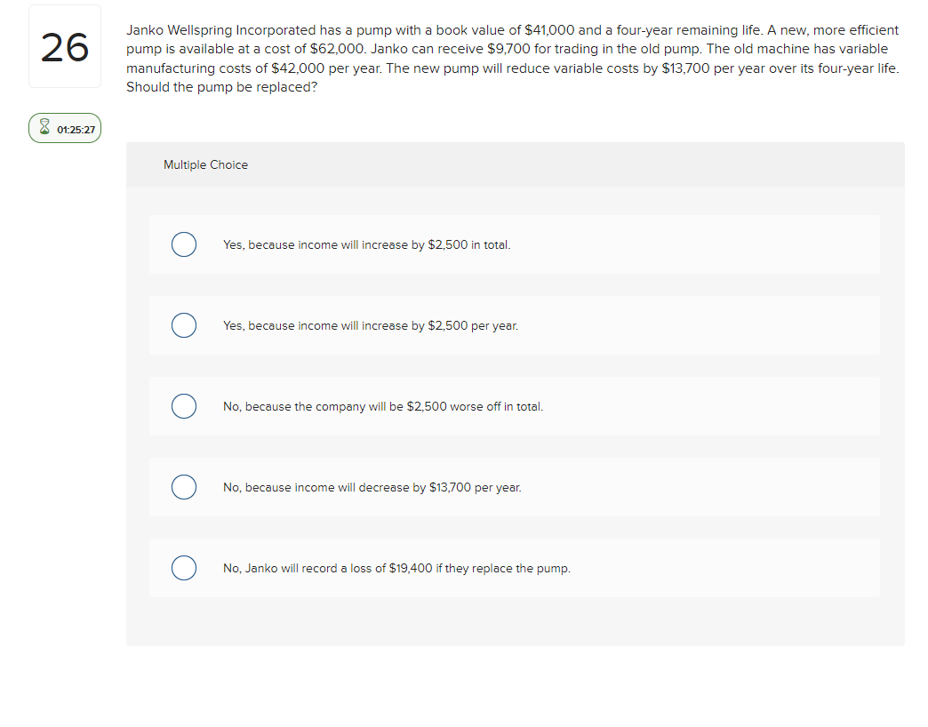The image size is (928, 727).
Task: Click answer text 'No, because the company will be $2,500 worse off'
Action: click(362, 407)
